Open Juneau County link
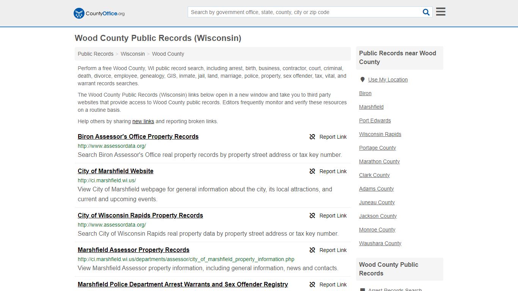Viewport: 518px width, 291px height. point(377,202)
